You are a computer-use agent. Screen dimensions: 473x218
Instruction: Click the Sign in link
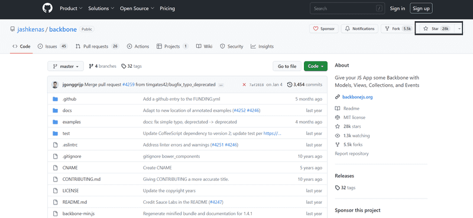click(x=397, y=8)
